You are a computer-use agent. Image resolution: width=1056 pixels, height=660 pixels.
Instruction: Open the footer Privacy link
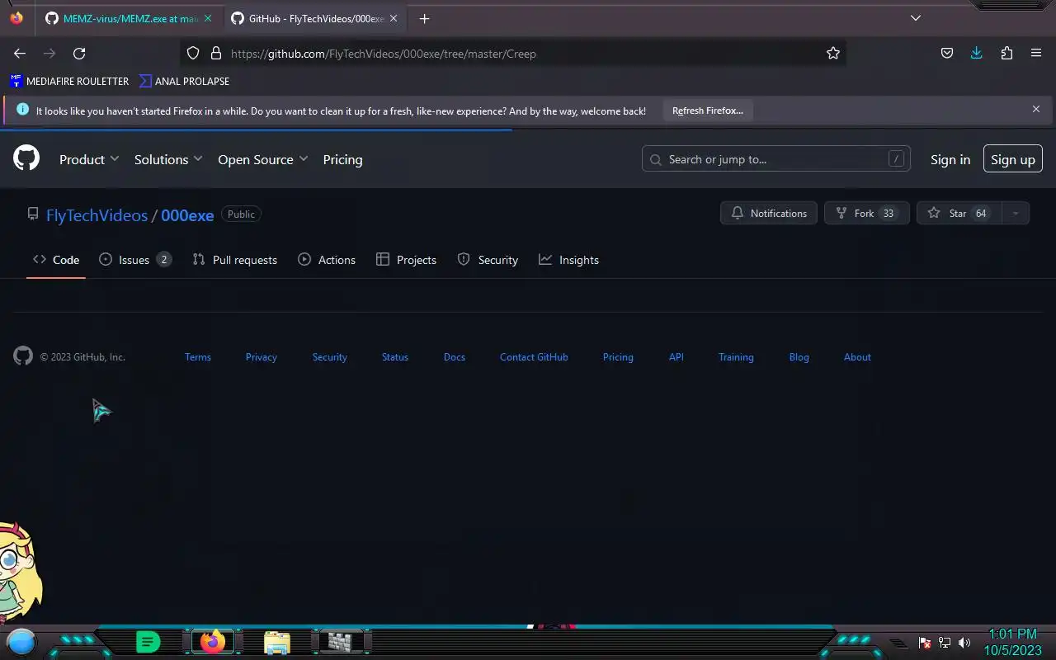(261, 357)
